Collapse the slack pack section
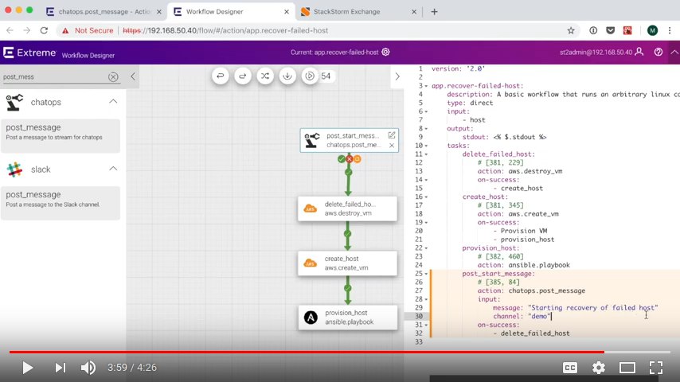The image size is (680, 382). [x=113, y=169]
